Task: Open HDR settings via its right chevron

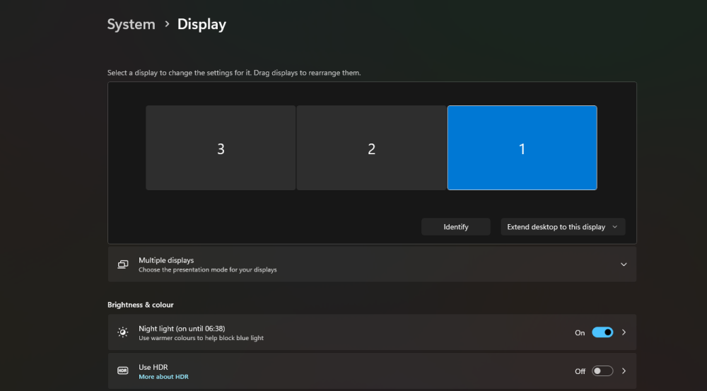Action: pos(624,371)
